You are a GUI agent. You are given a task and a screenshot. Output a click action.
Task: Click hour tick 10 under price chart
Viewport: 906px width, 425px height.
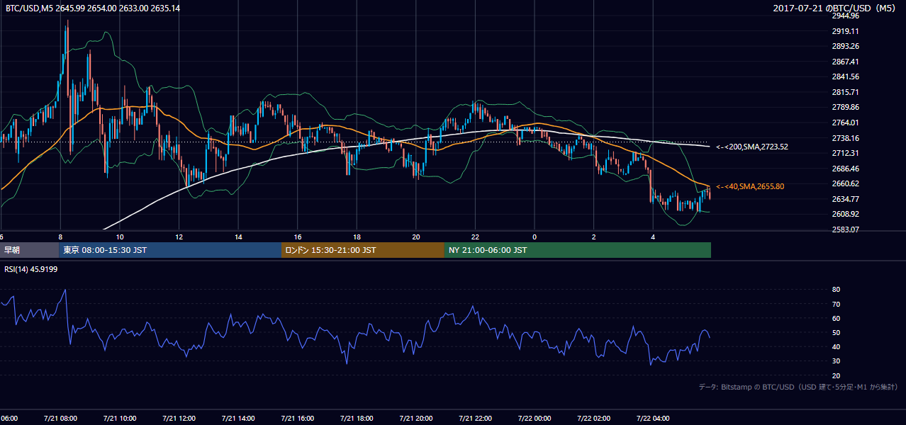[120, 237]
